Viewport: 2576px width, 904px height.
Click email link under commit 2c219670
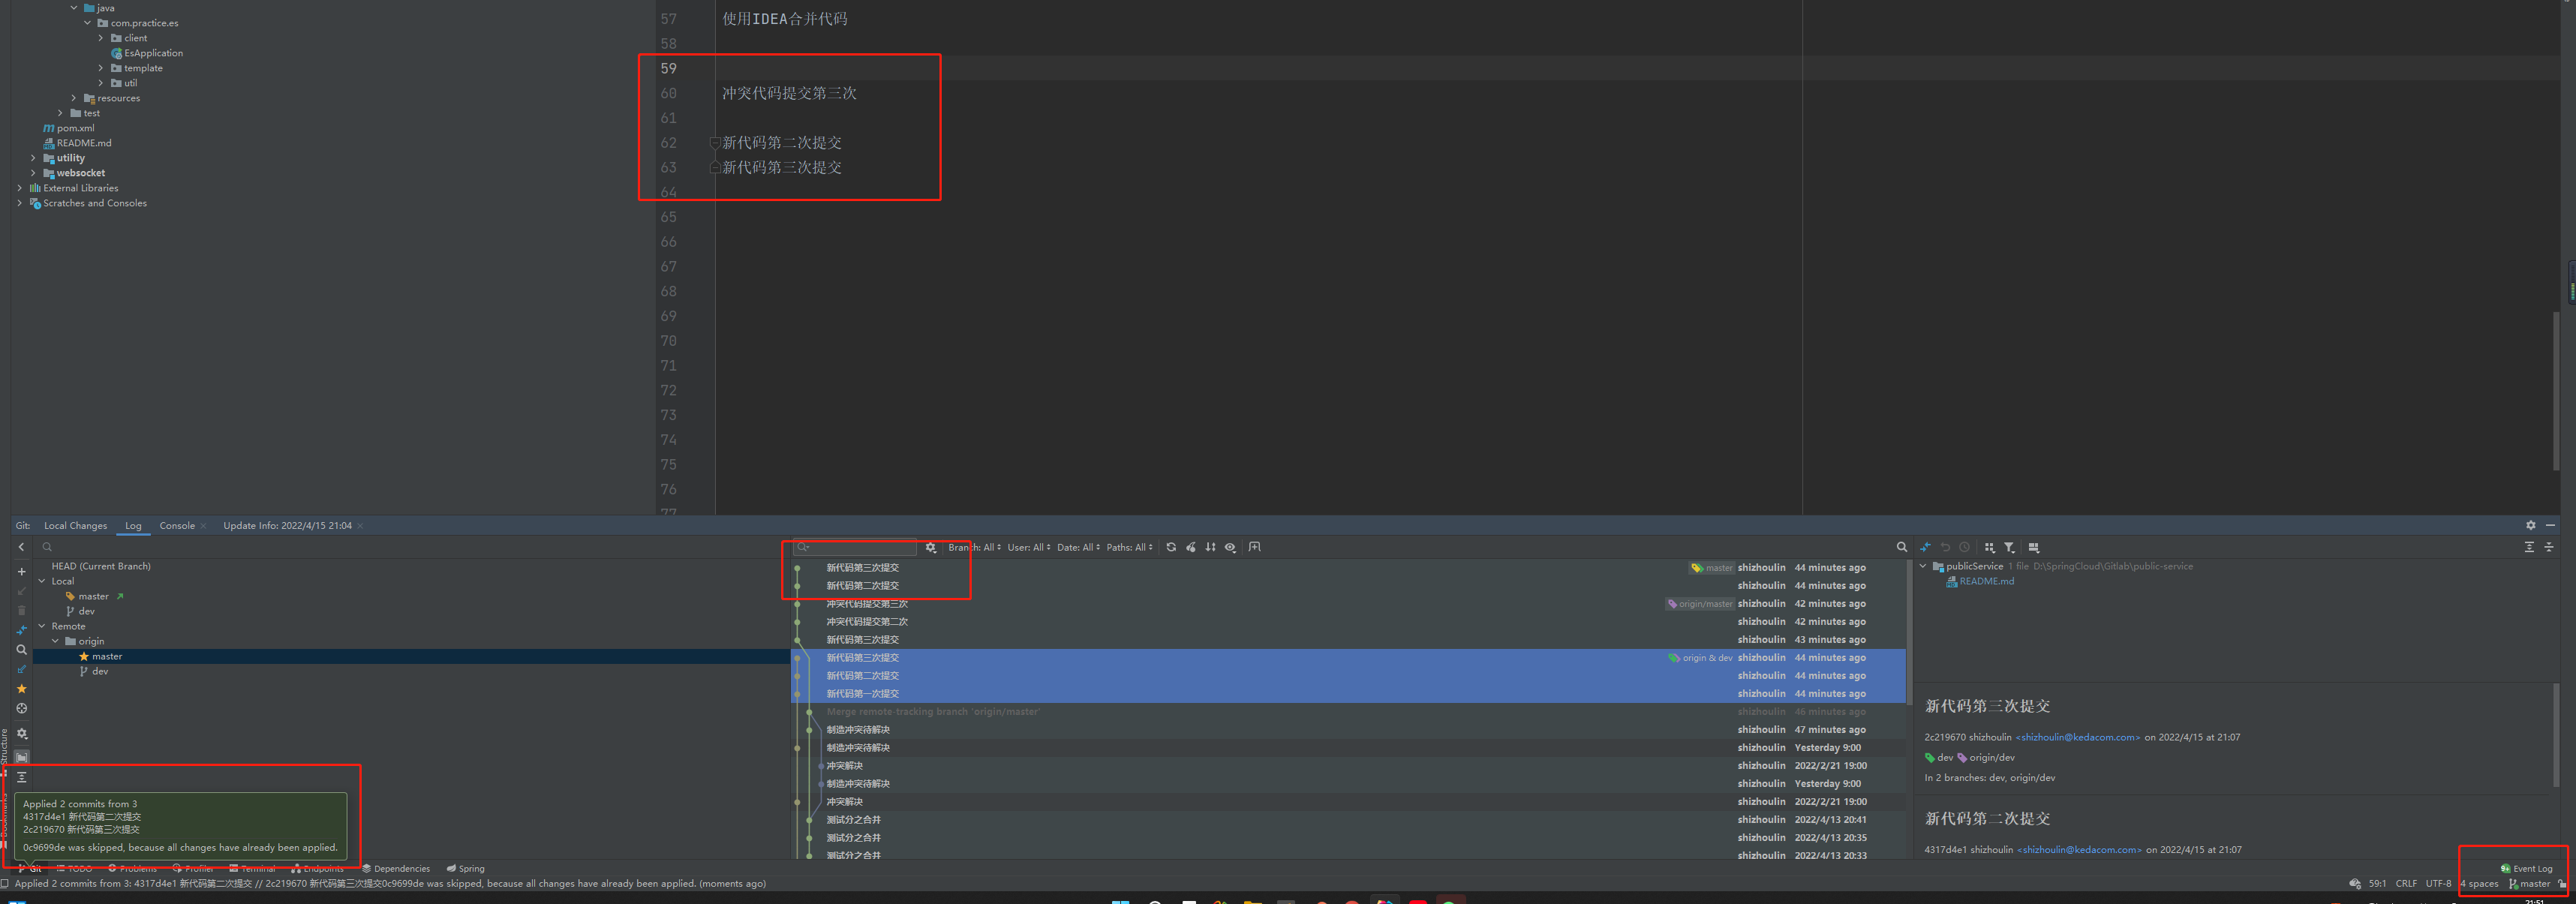[2078, 738]
